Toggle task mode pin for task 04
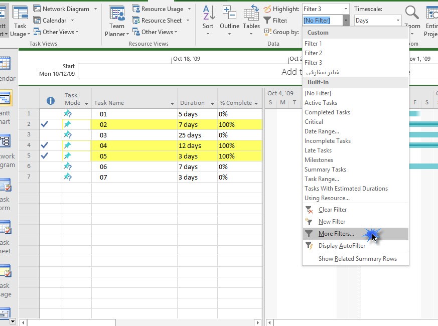The height and width of the screenshot is (326, 438). (67, 145)
